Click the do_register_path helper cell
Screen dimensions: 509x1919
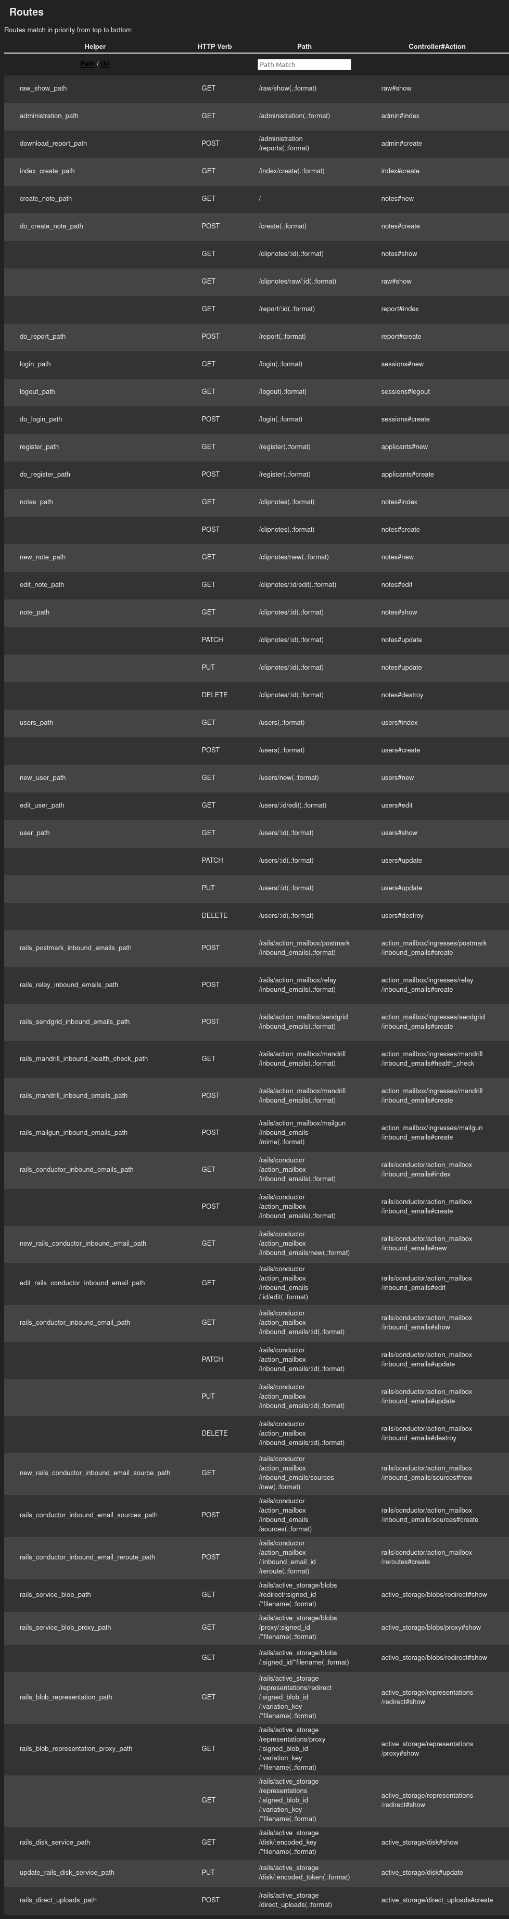pyautogui.click(x=45, y=475)
